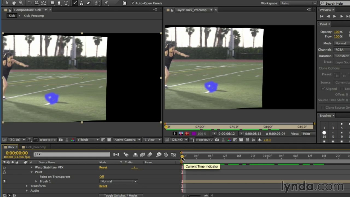Select the Zoom magnifier tool
The width and height of the screenshot is (350, 197).
click(21, 3)
